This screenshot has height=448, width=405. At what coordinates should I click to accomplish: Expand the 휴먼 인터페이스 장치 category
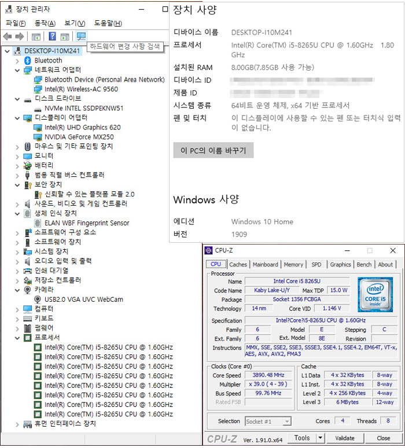coord(17,424)
